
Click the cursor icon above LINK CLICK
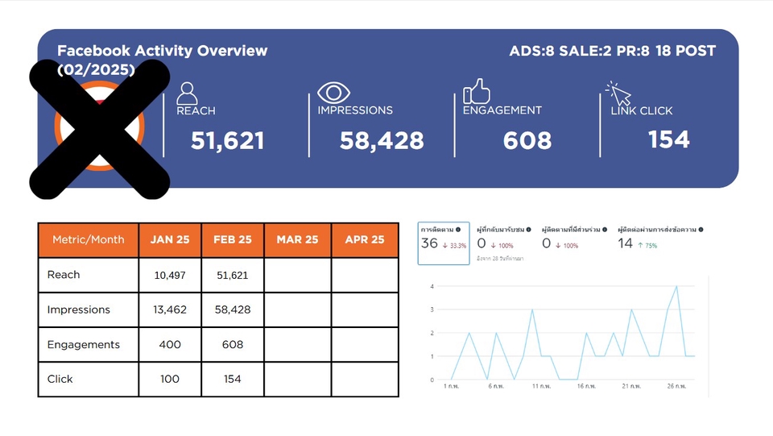coord(618,93)
